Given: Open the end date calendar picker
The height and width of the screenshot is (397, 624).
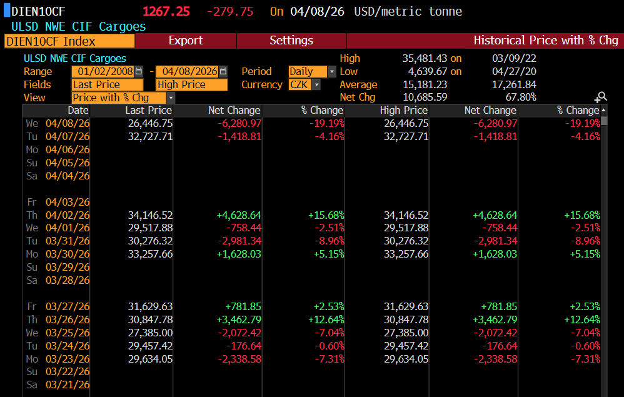Looking at the screenshot, I should 223,71.
